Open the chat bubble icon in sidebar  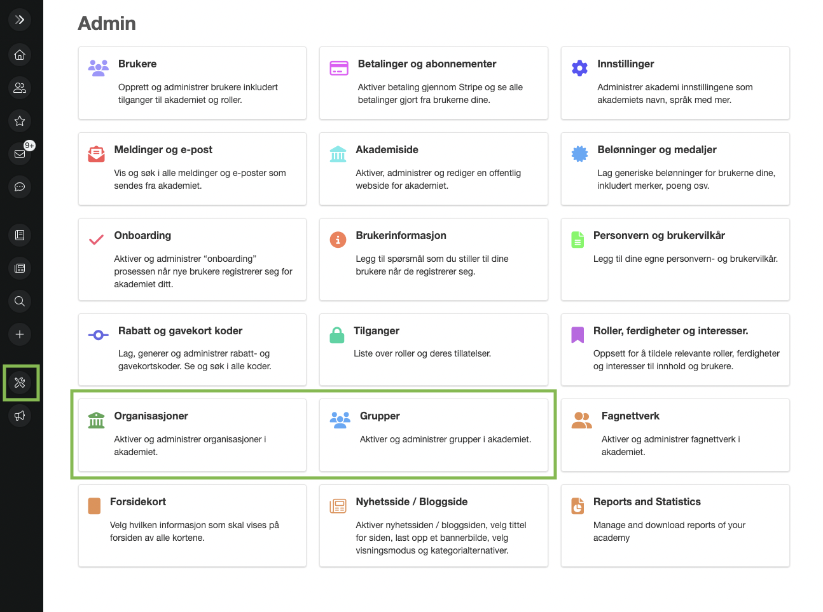(x=20, y=187)
